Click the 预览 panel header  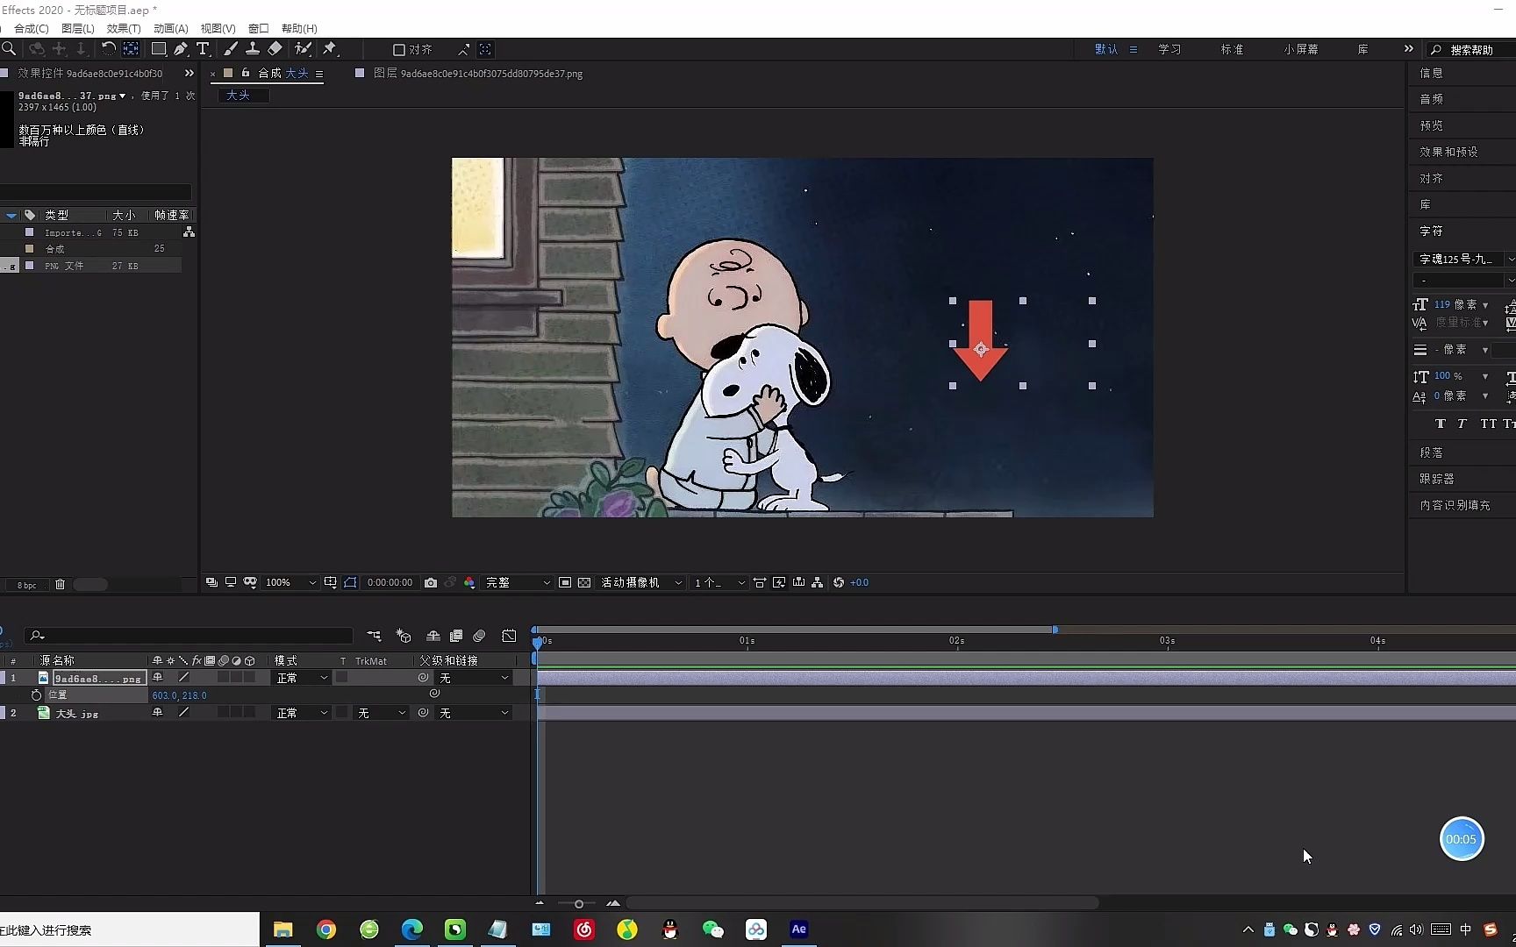pos(1432,125)
